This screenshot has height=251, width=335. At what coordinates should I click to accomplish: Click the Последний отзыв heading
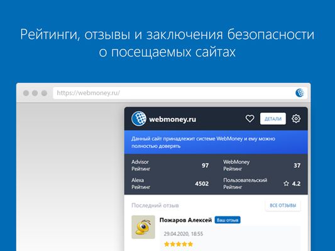pos(155,205)
